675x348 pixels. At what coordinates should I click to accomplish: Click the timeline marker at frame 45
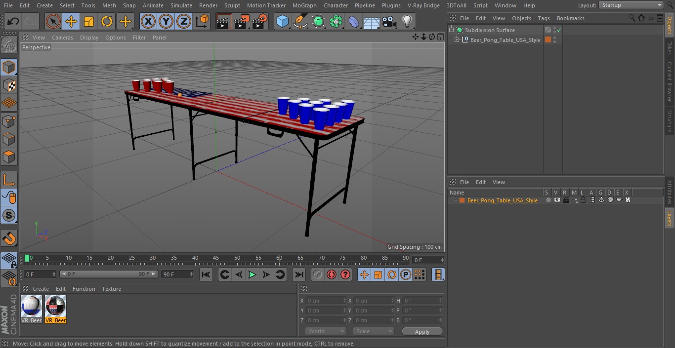coord(216,258)
